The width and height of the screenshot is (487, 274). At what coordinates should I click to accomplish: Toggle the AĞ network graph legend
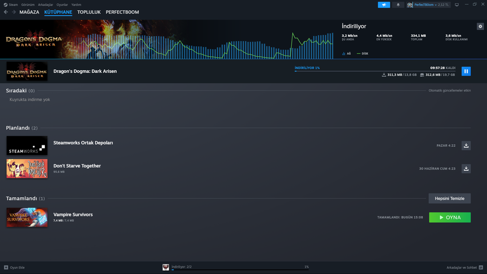[x=347, y=54]
